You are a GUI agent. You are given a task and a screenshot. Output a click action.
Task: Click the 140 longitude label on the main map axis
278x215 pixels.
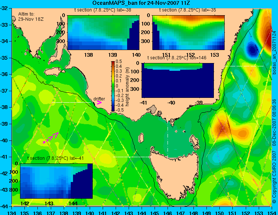tap(90, 213)
